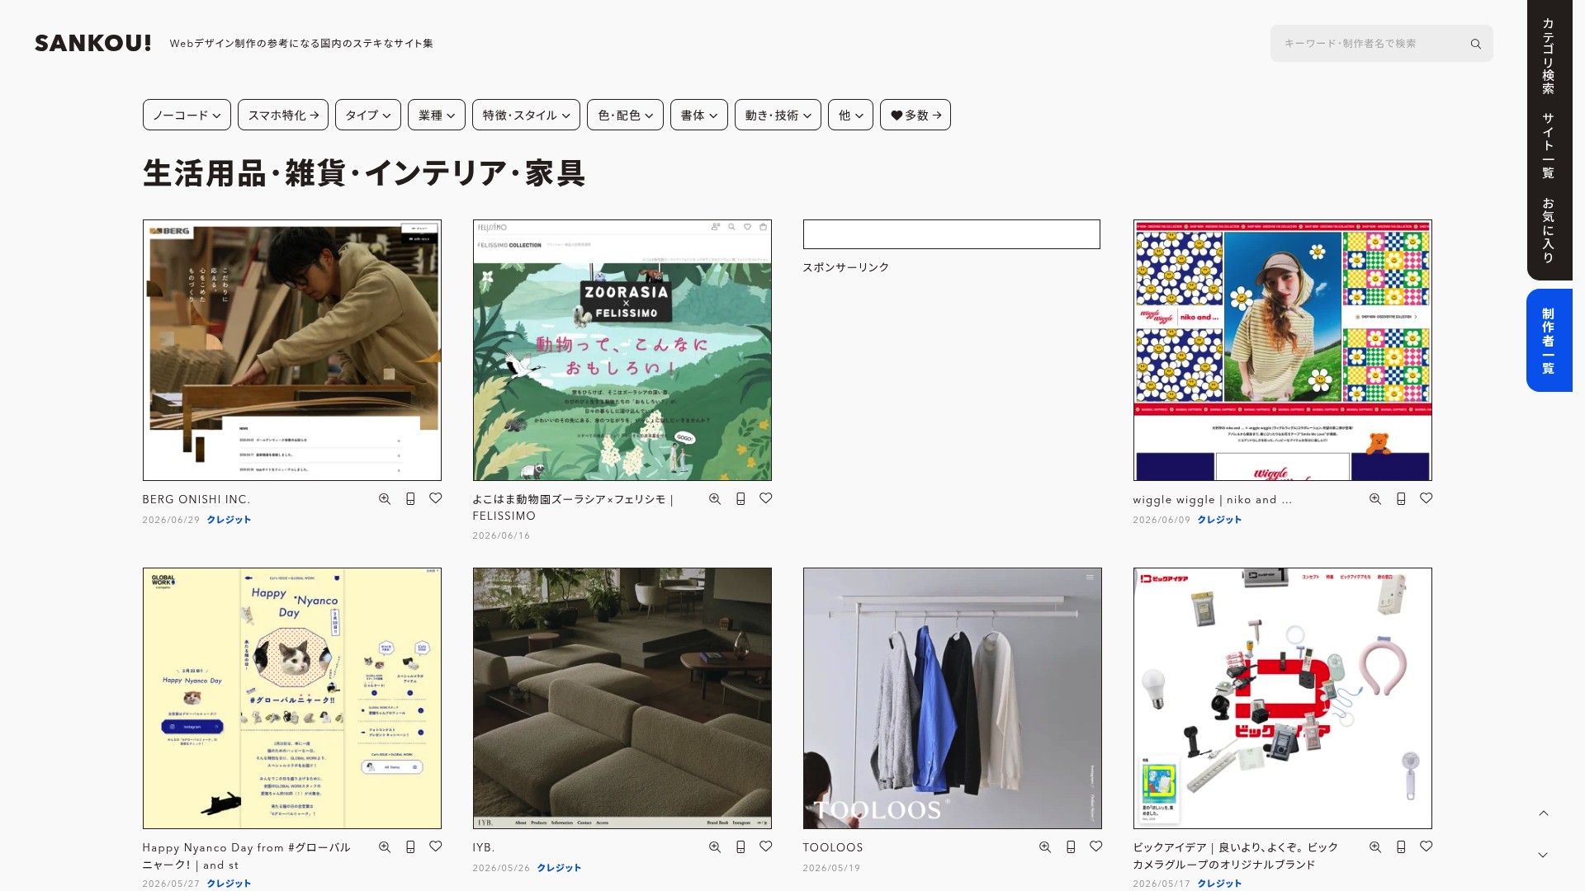Open サイト一覧 in side menu

(1549, 146)
